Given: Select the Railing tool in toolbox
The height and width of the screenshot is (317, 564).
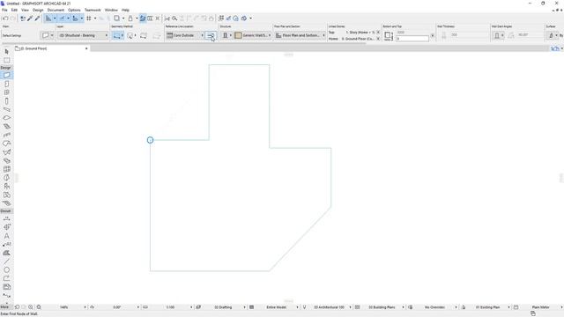Looking at the screenshot, I should (6, 135).
